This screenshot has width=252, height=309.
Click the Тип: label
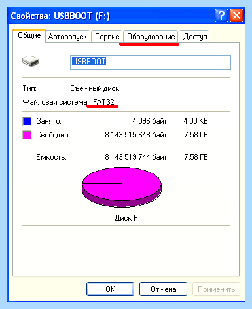tap(29, 88)
